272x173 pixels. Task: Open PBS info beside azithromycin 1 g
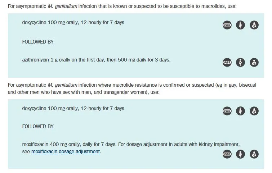(x=227, y=62)
